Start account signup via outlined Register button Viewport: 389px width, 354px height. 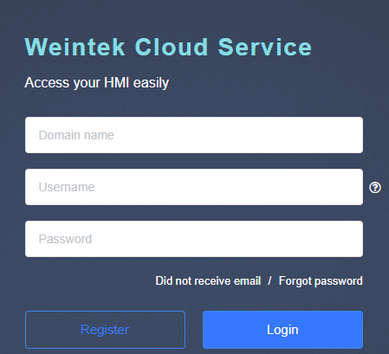105,330
